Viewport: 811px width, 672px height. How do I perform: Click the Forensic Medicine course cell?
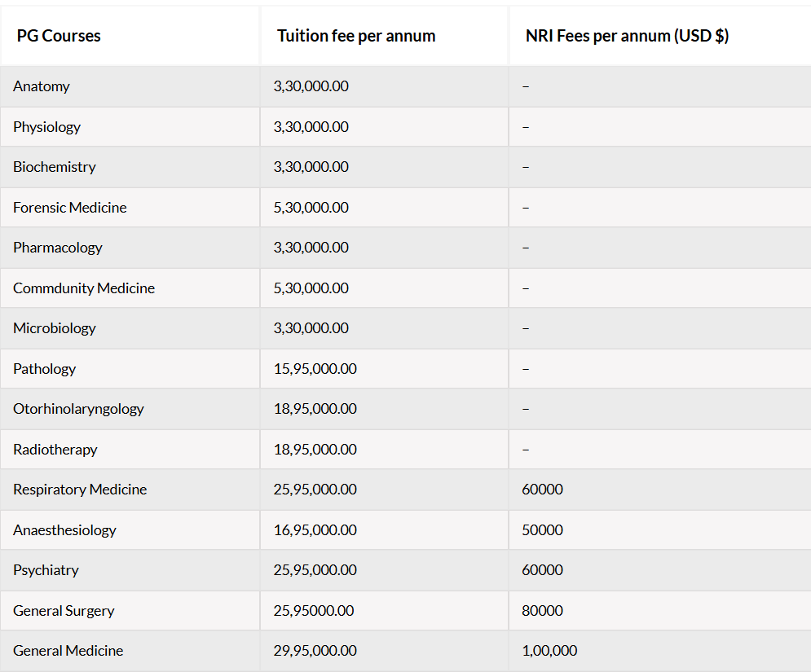point(70,207)
